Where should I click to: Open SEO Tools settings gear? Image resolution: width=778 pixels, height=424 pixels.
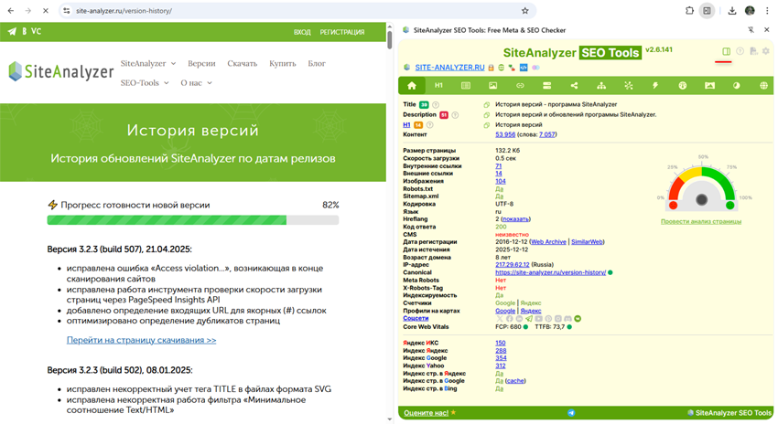[x=766, y=51]
